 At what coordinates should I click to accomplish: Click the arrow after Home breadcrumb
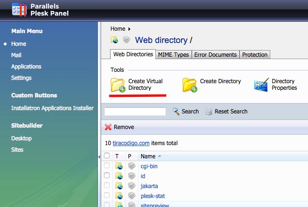click(x=129, y=29)
